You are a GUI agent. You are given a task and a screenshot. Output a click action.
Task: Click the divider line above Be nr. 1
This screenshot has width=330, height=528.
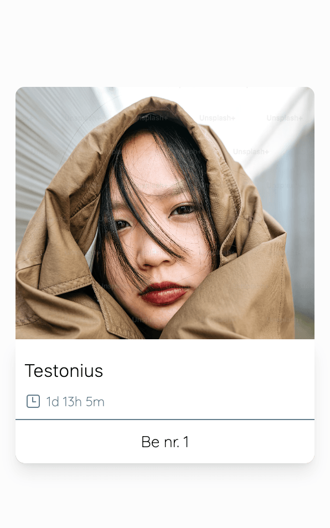(x=165, y=420)
